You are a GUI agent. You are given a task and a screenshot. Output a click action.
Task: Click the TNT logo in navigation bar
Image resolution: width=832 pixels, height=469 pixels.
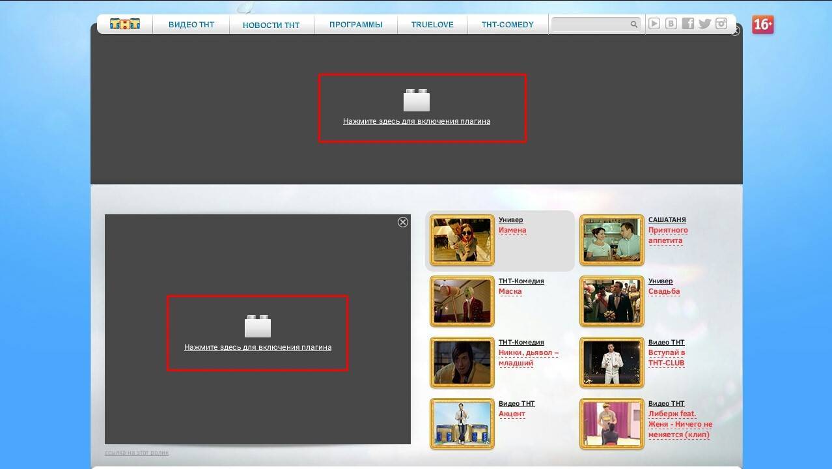pos(124,24)
